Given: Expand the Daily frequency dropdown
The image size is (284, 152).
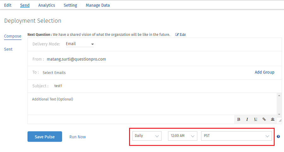Looking at the screenshot, I should (x=147, y=136).
